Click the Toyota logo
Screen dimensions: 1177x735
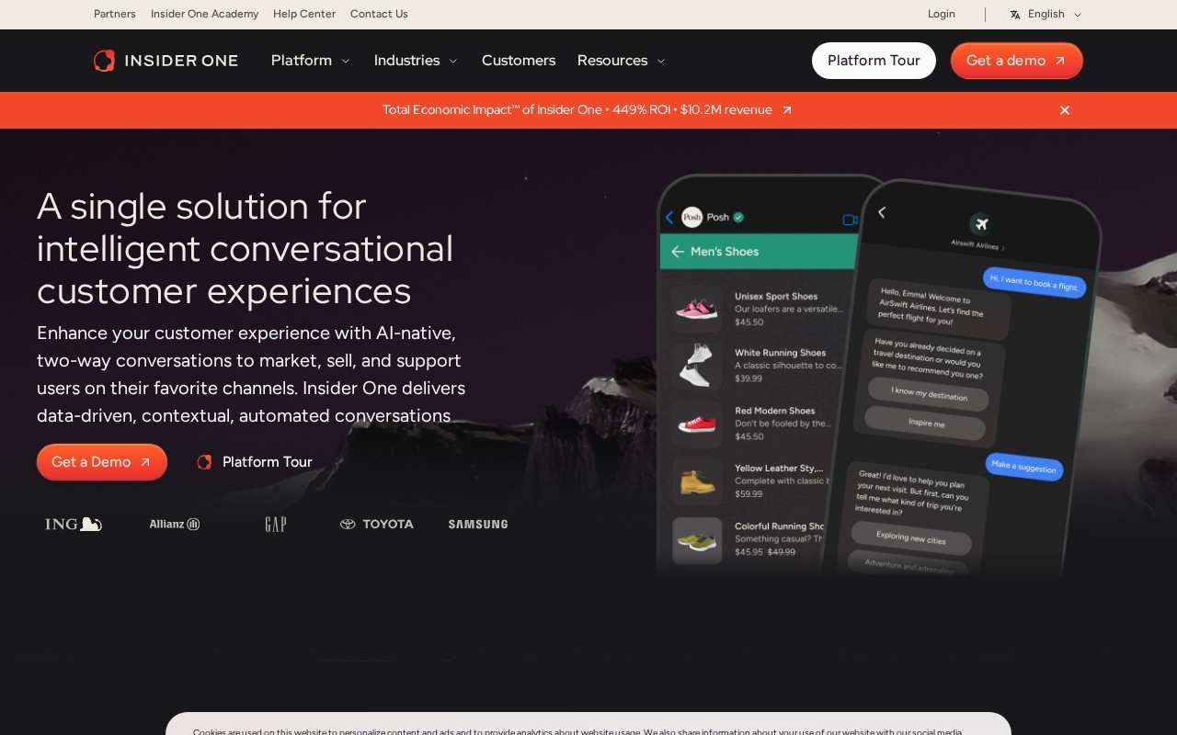coord(377,525)
